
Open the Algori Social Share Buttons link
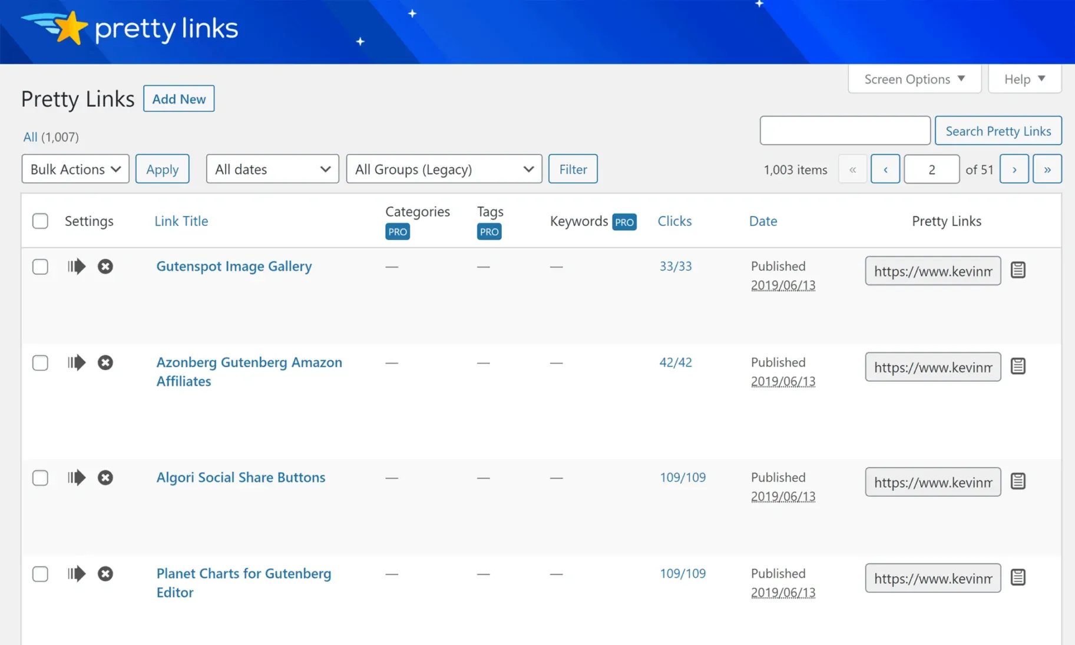(x=241, y=477)
